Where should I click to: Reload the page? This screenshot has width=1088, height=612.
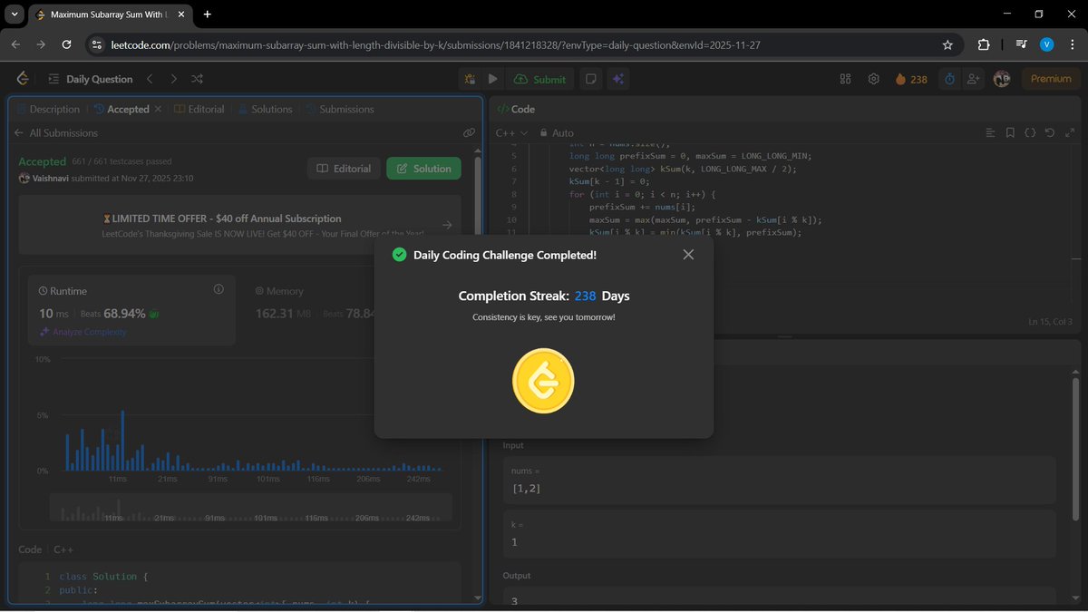tap(66, 44)
